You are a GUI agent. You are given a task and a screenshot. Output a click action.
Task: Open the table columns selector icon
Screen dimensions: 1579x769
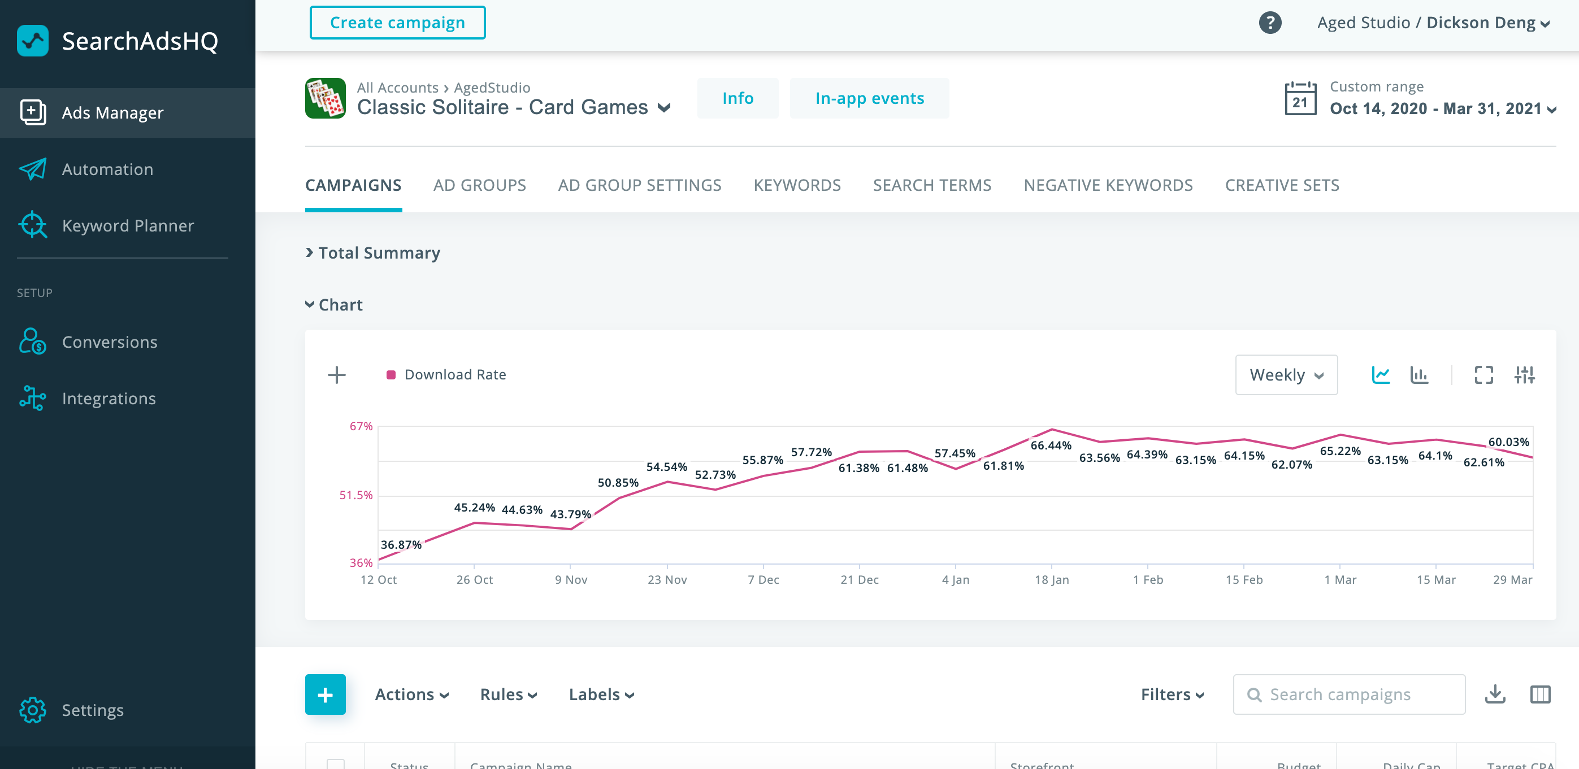coord(1540,694)
